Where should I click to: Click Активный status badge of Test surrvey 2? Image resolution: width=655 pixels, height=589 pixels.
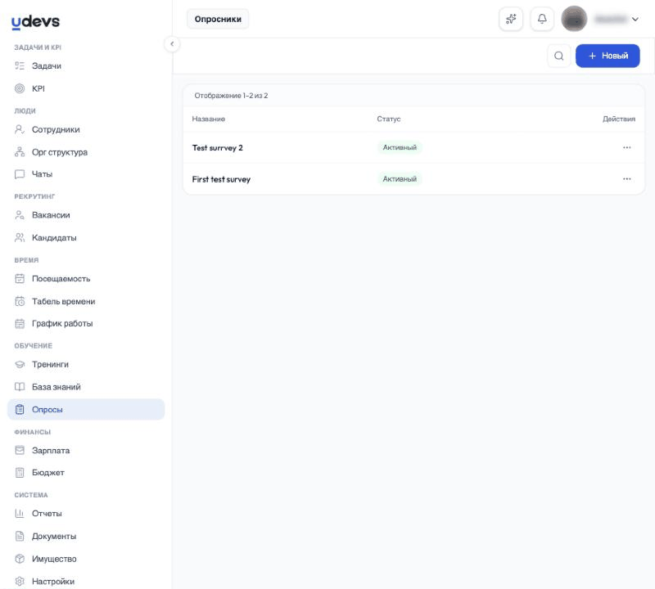[400, 147]
